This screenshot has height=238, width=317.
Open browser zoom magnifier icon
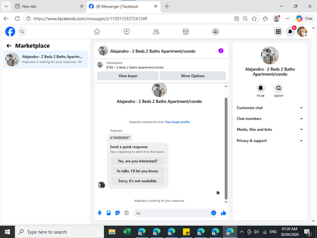(245, 18)
